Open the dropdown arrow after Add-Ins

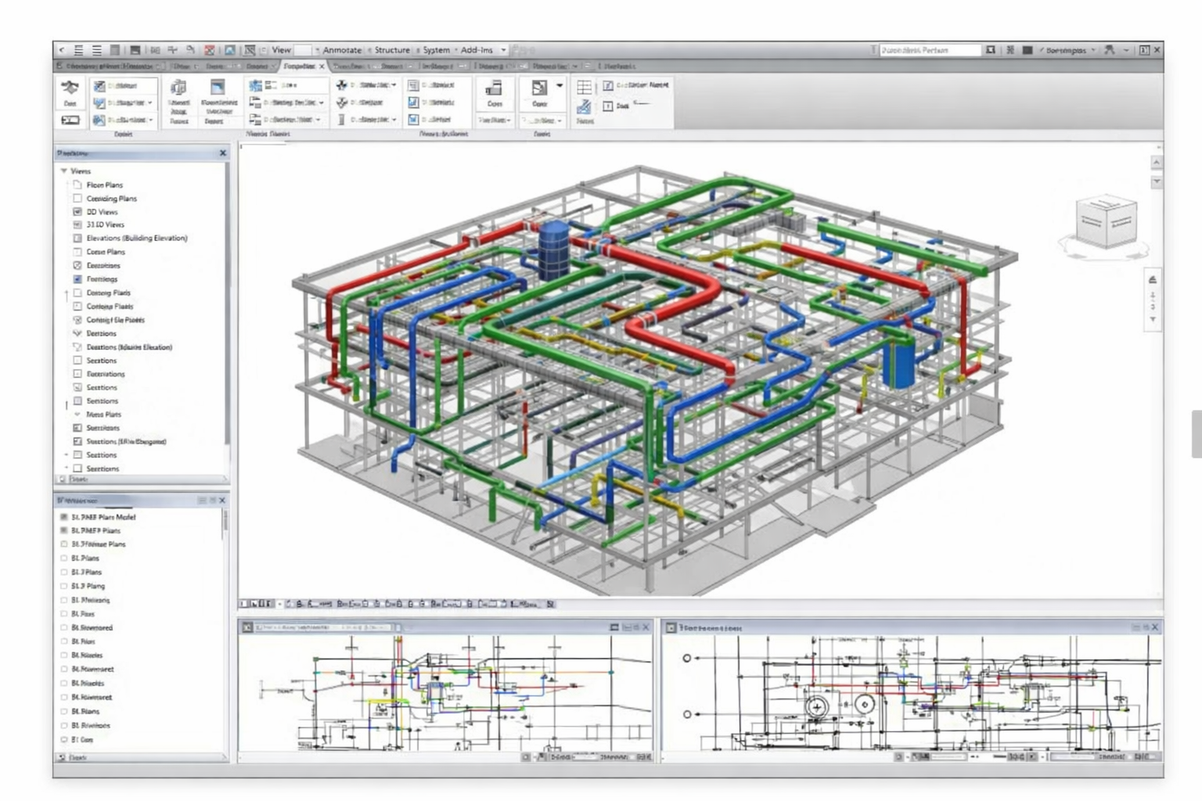pos(504,50)
